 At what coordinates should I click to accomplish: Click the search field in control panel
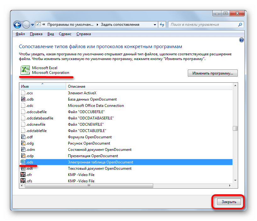[x=204, y=25]
